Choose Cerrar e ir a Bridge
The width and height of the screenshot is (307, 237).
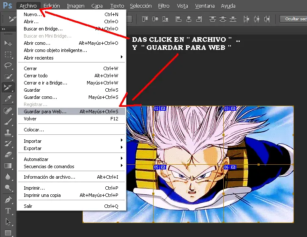pos(71,83)
